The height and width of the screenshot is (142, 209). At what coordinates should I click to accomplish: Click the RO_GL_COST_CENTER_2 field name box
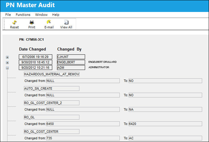(x=52, y=103)
